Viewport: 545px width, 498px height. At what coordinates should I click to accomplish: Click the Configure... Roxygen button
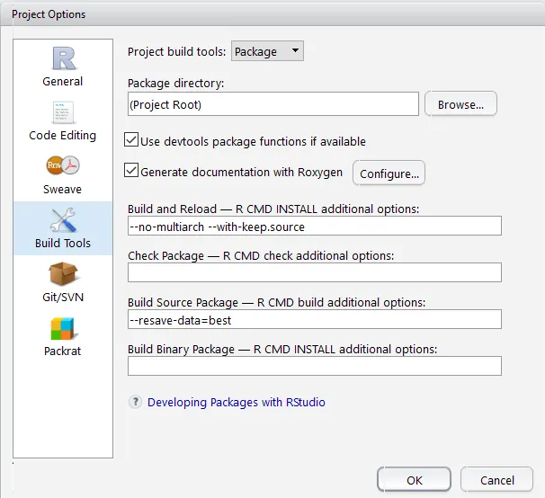tap(389, 173)
